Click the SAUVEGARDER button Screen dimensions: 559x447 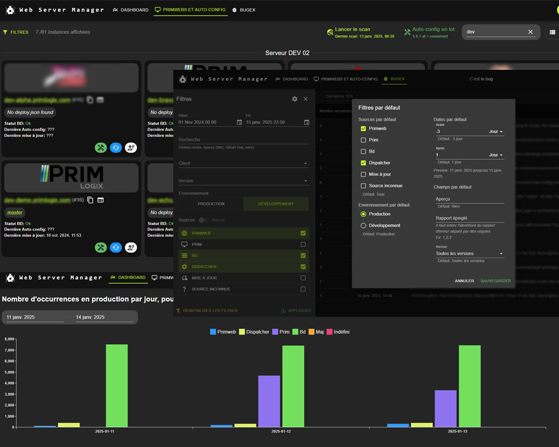pos(495,281)
